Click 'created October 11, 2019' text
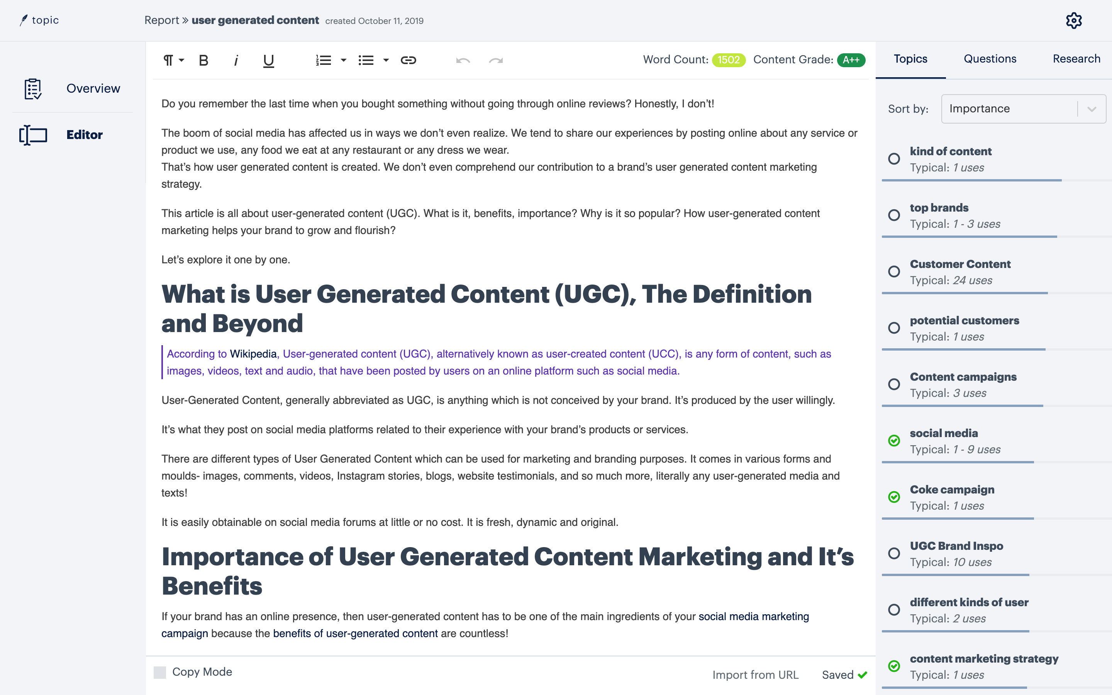This screenshot has width=1112, height=695. pyautogui.click(x=375, y=21)
